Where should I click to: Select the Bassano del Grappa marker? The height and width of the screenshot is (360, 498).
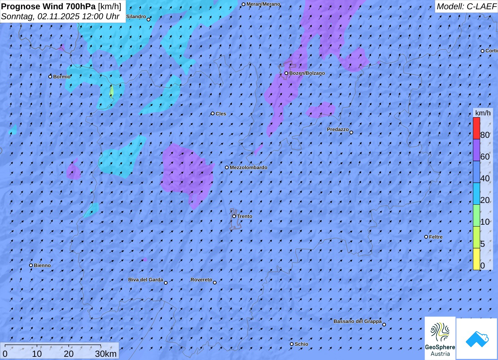[384, 324]
